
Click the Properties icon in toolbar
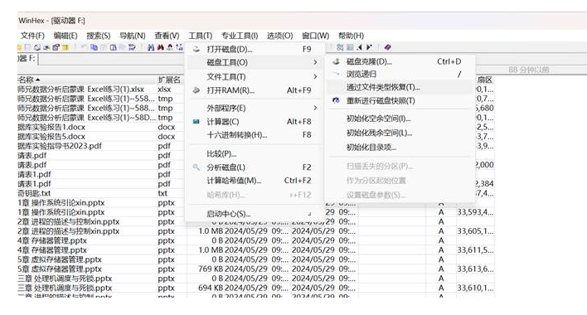pyautogui.click(x=56, y=47)
